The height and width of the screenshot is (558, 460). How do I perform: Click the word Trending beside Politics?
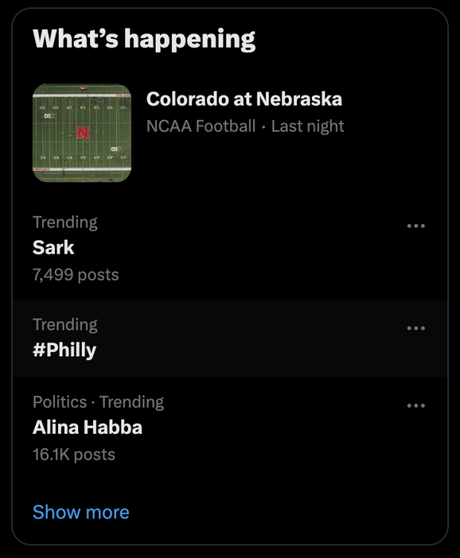(132, 402)
